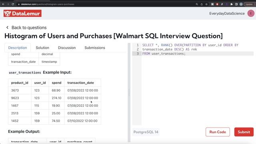The height and width of the screenshot is (144, 256).
Task: Go to the Back to questions link
Action: (29, 28)
